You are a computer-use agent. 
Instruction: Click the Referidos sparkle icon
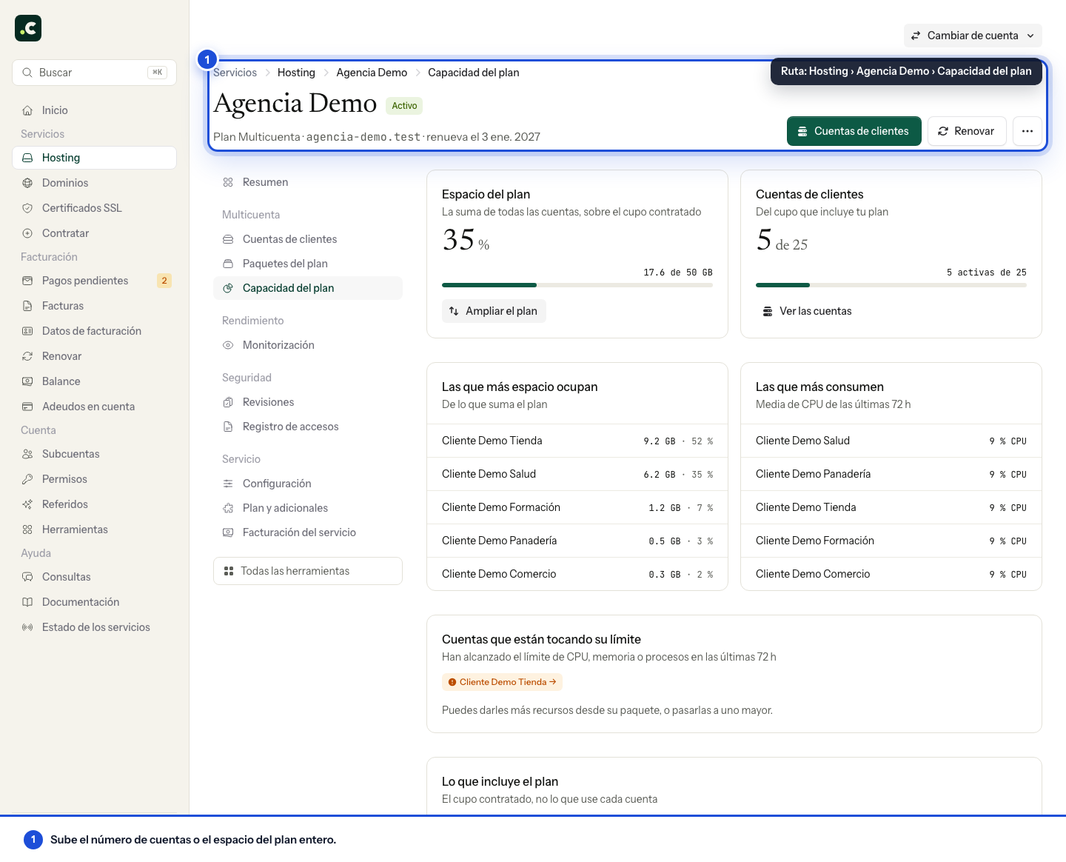click(x=27, y=504)
